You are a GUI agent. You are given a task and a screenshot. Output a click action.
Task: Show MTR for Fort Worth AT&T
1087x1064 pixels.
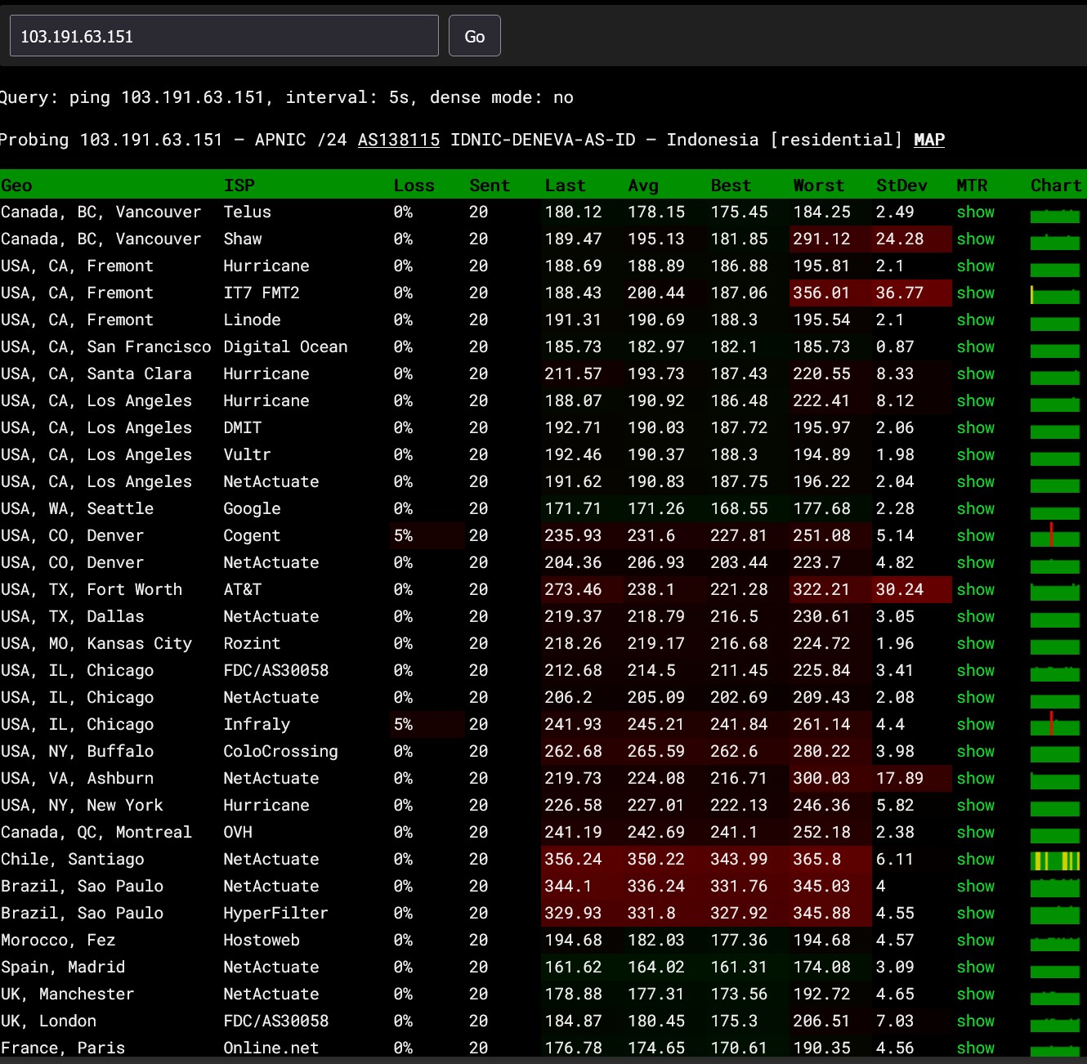tap(976, 589)
